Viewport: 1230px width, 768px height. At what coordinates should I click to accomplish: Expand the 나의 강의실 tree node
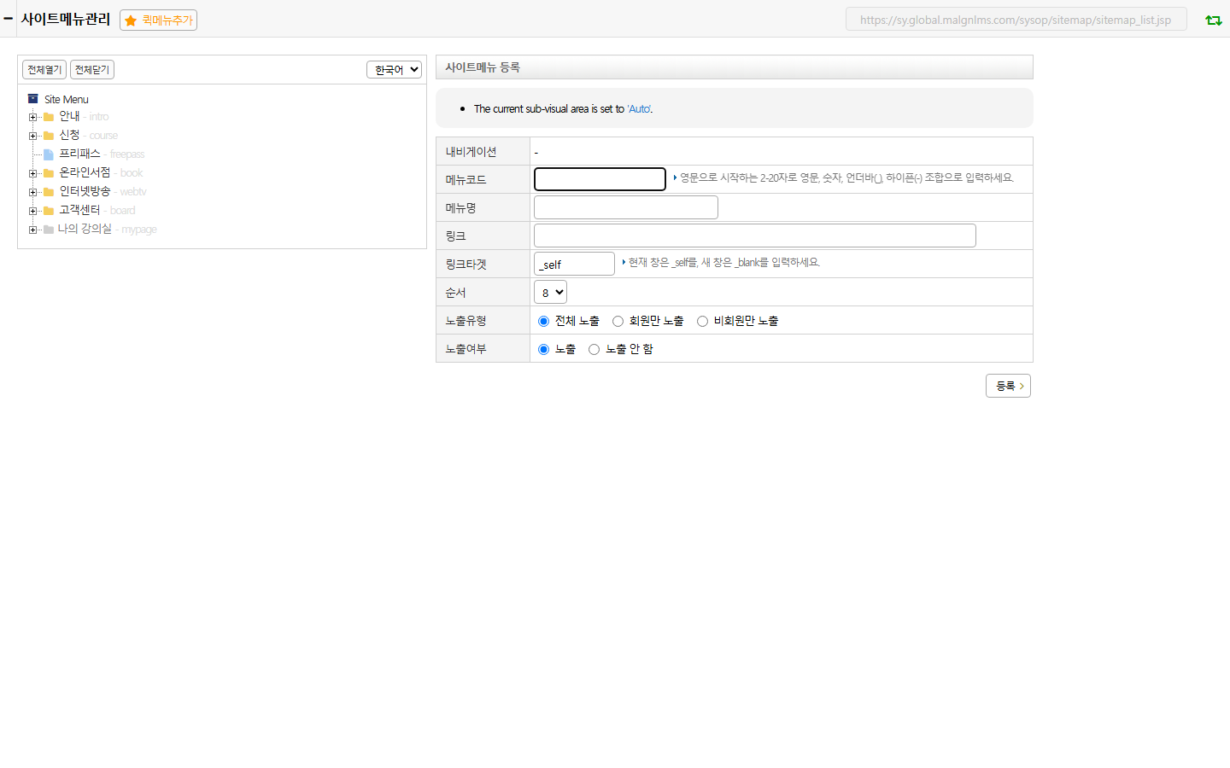point(32,230)
